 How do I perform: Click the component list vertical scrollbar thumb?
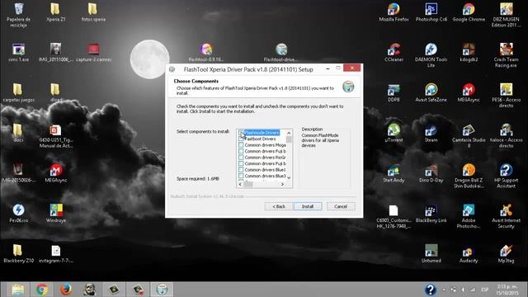pyautogui.click(x=289, y=139)
